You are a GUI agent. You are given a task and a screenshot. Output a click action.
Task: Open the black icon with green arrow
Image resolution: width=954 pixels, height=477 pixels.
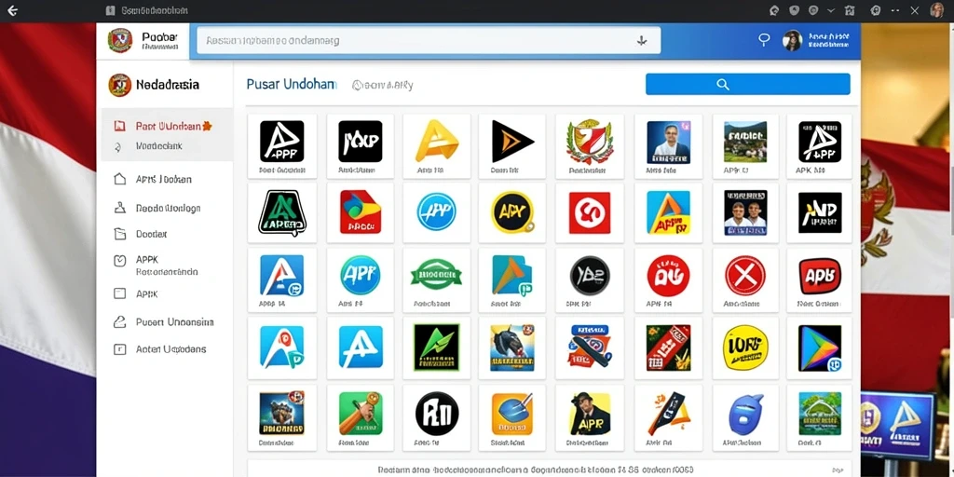click(436, 347)
